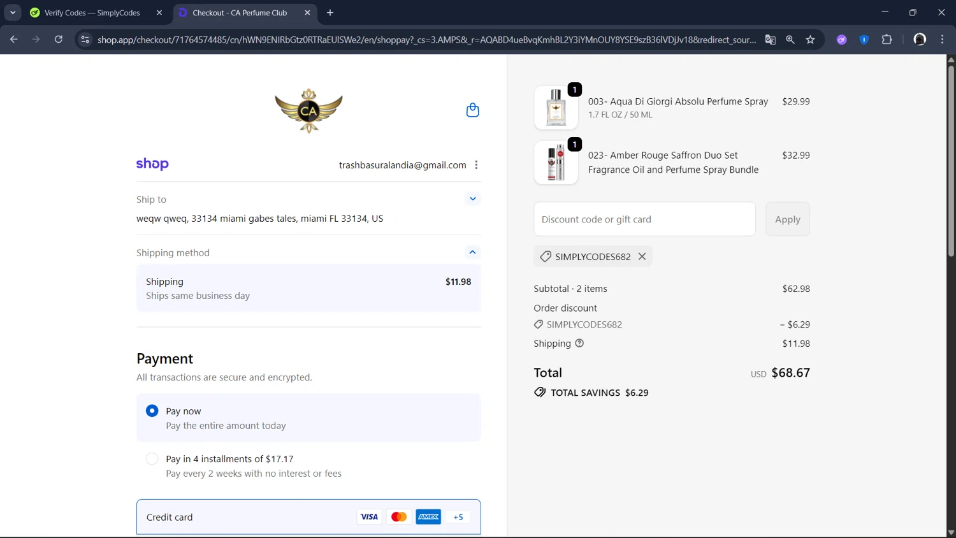View site information icon in address bar
The width and height of the screenshot is (956, 538).
pyautogui.click(x=85, y=40)
